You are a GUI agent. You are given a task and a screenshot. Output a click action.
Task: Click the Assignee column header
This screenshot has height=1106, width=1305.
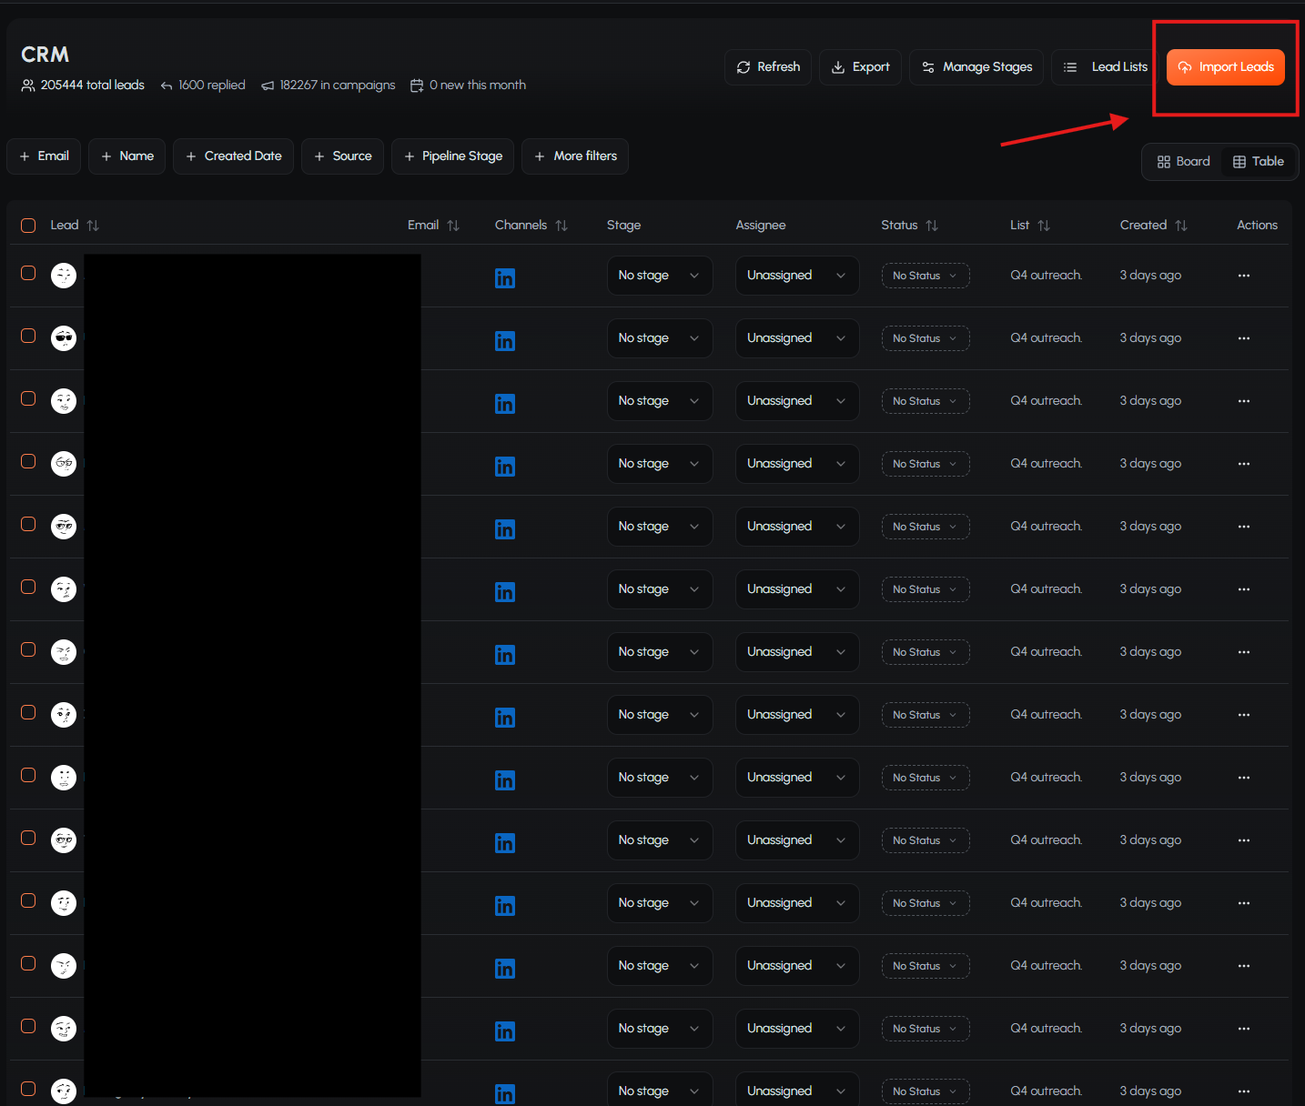[761, 226]
